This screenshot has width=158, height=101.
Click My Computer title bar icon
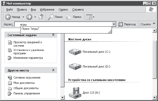click(x=4, y=3)
